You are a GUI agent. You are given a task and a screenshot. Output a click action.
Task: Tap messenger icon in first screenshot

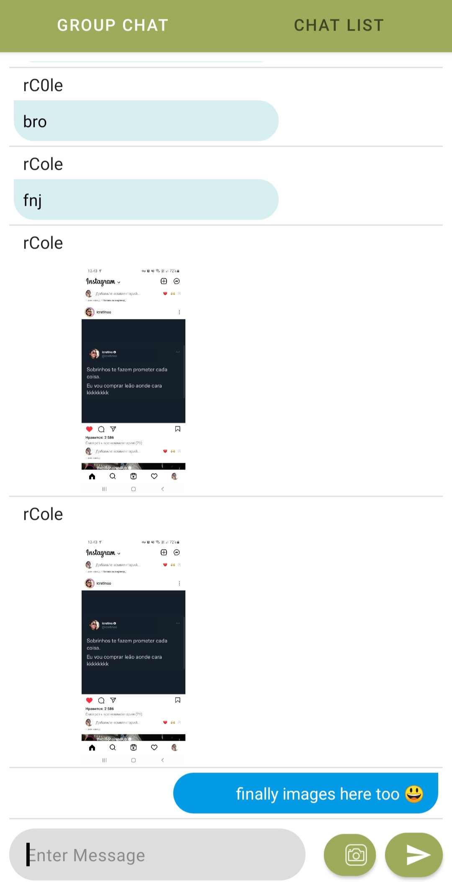177,281
